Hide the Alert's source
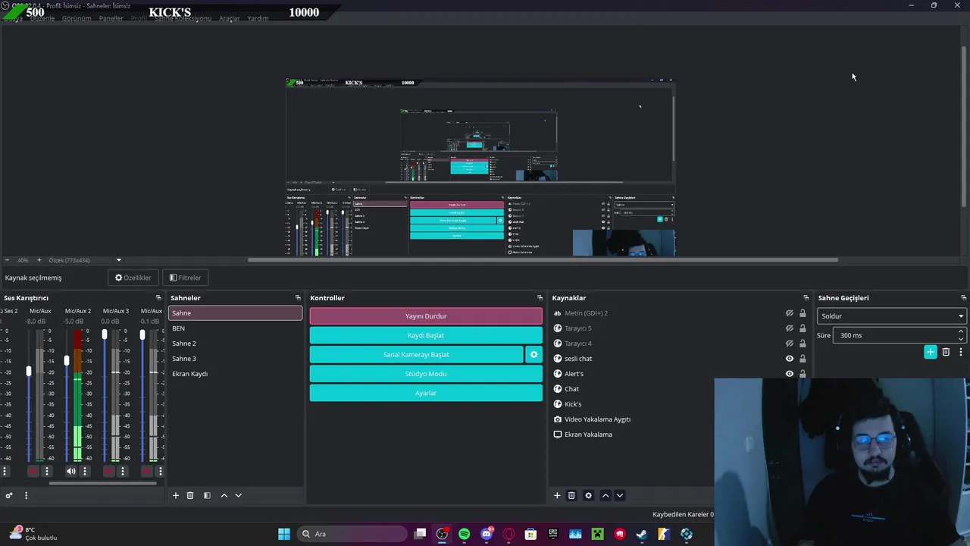This screenshot has height=546, width=970. 790,374
